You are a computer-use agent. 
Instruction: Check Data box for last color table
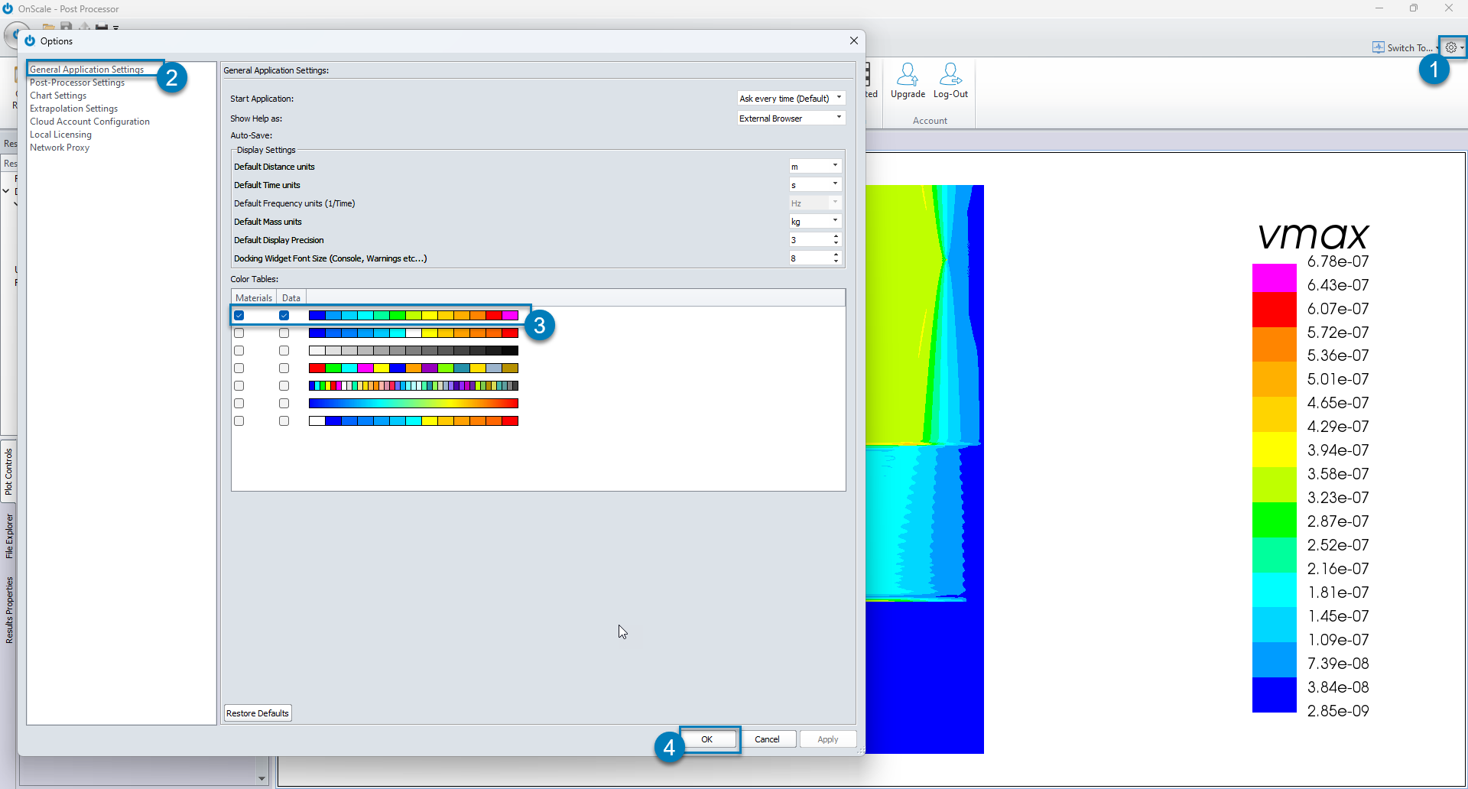(284, 420)
